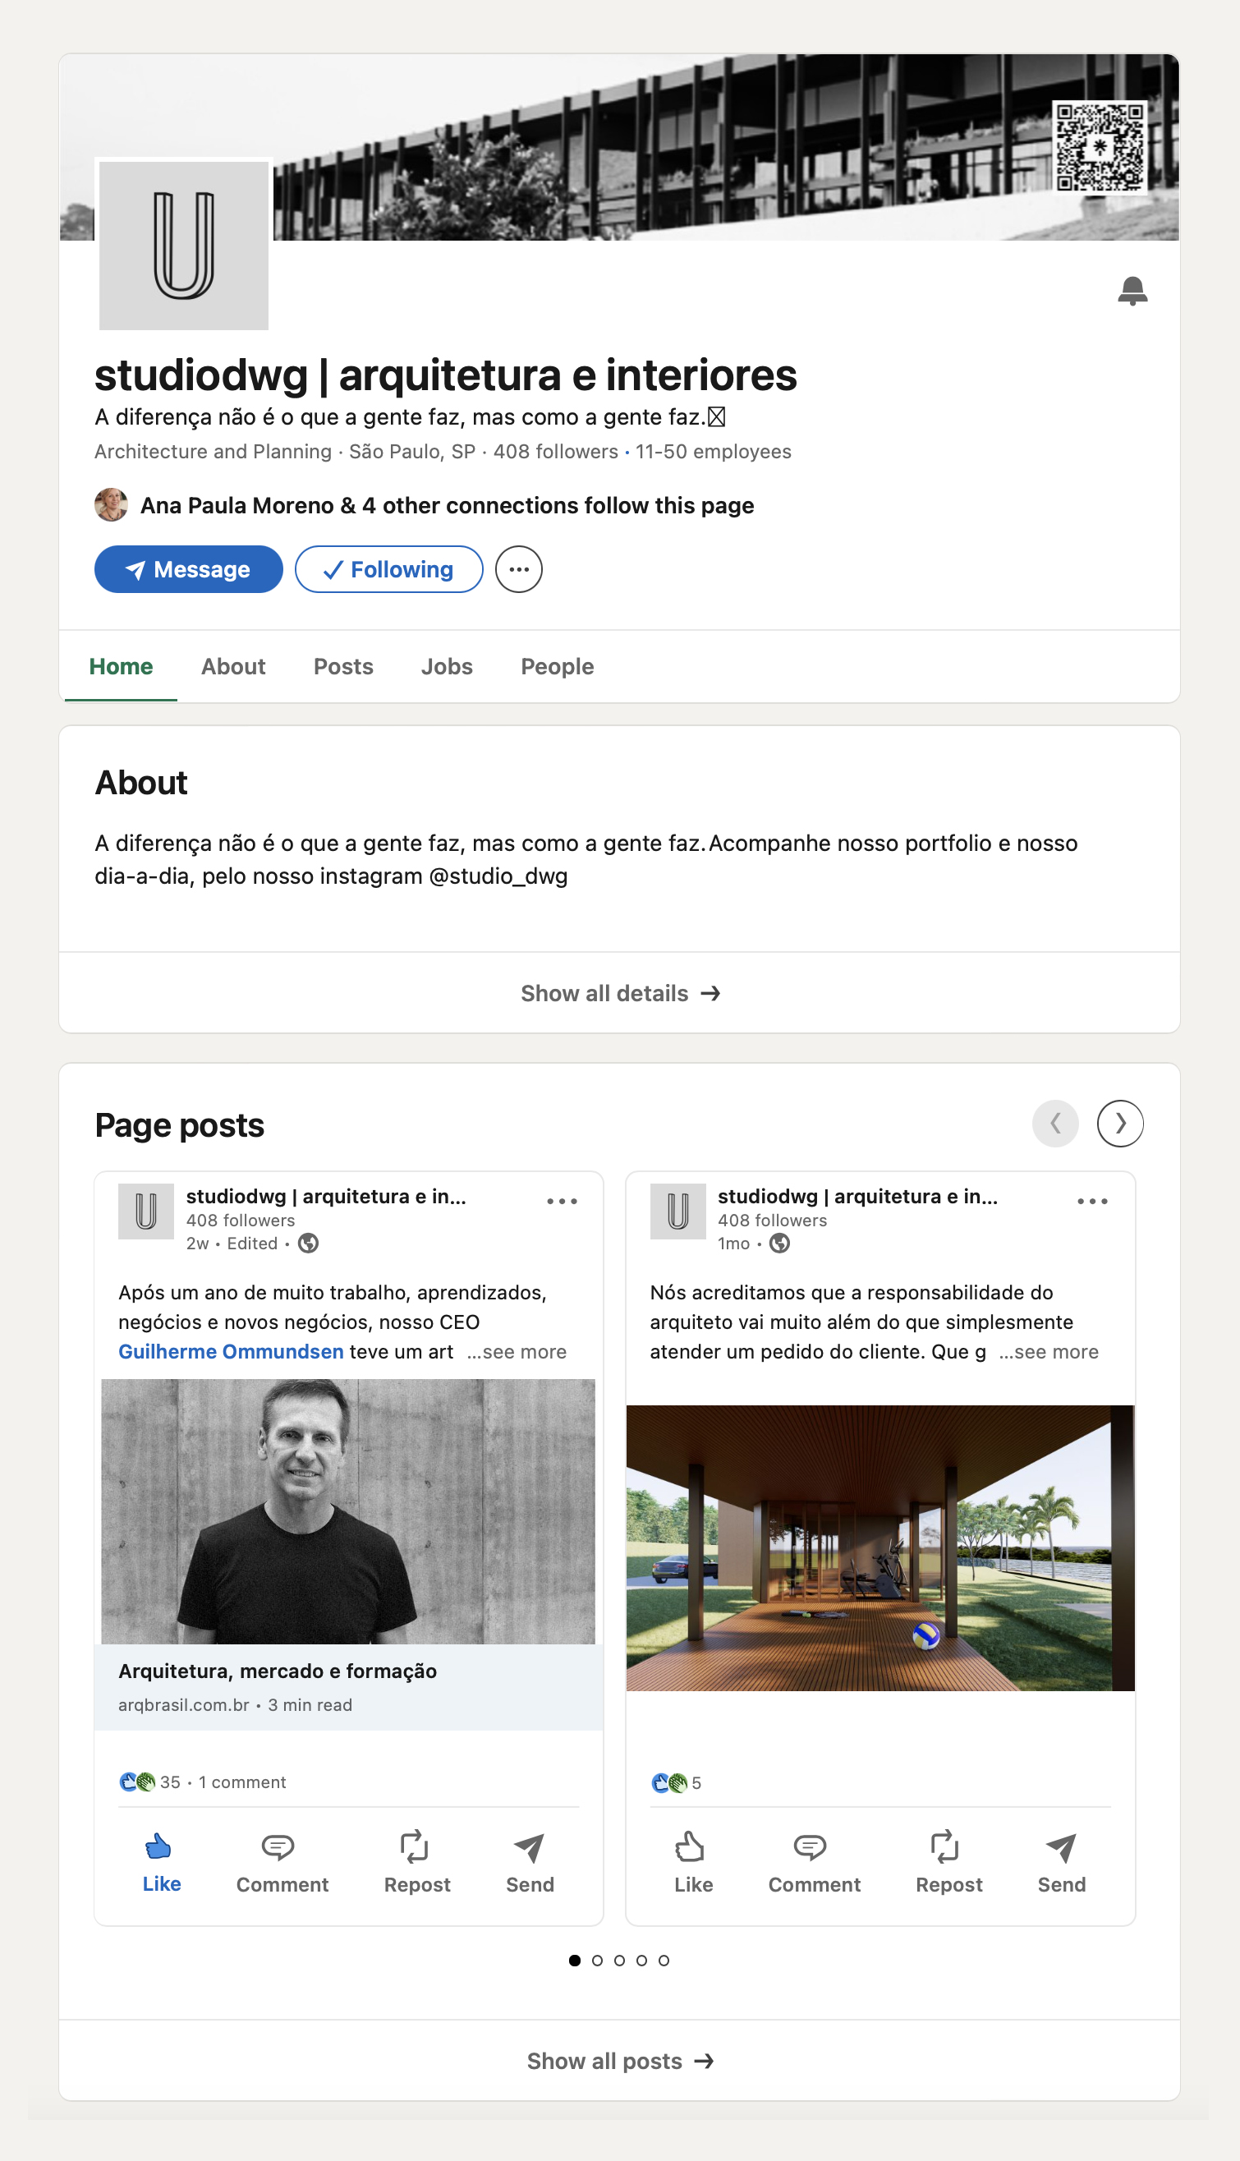
Task: Expand the 2w post with see more
Action: click(516, 1352)
